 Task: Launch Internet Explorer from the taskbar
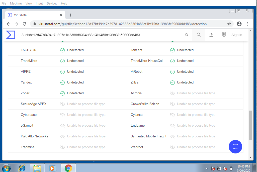click(22, 168)
